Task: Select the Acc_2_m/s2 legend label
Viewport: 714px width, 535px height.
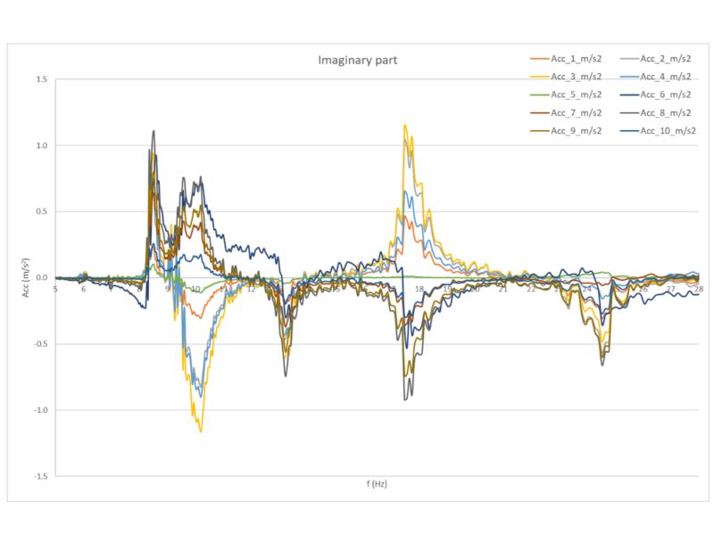Action: pos(665,58)
